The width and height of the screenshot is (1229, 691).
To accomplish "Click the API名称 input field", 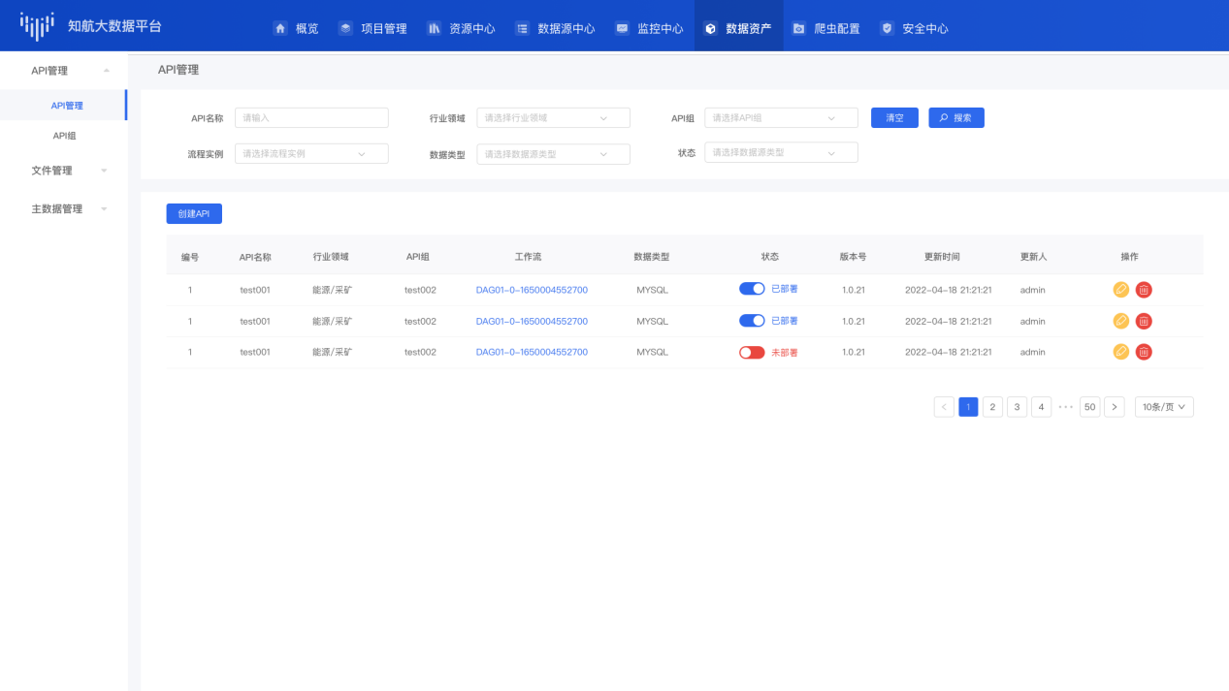I will (x=311, y=118).
